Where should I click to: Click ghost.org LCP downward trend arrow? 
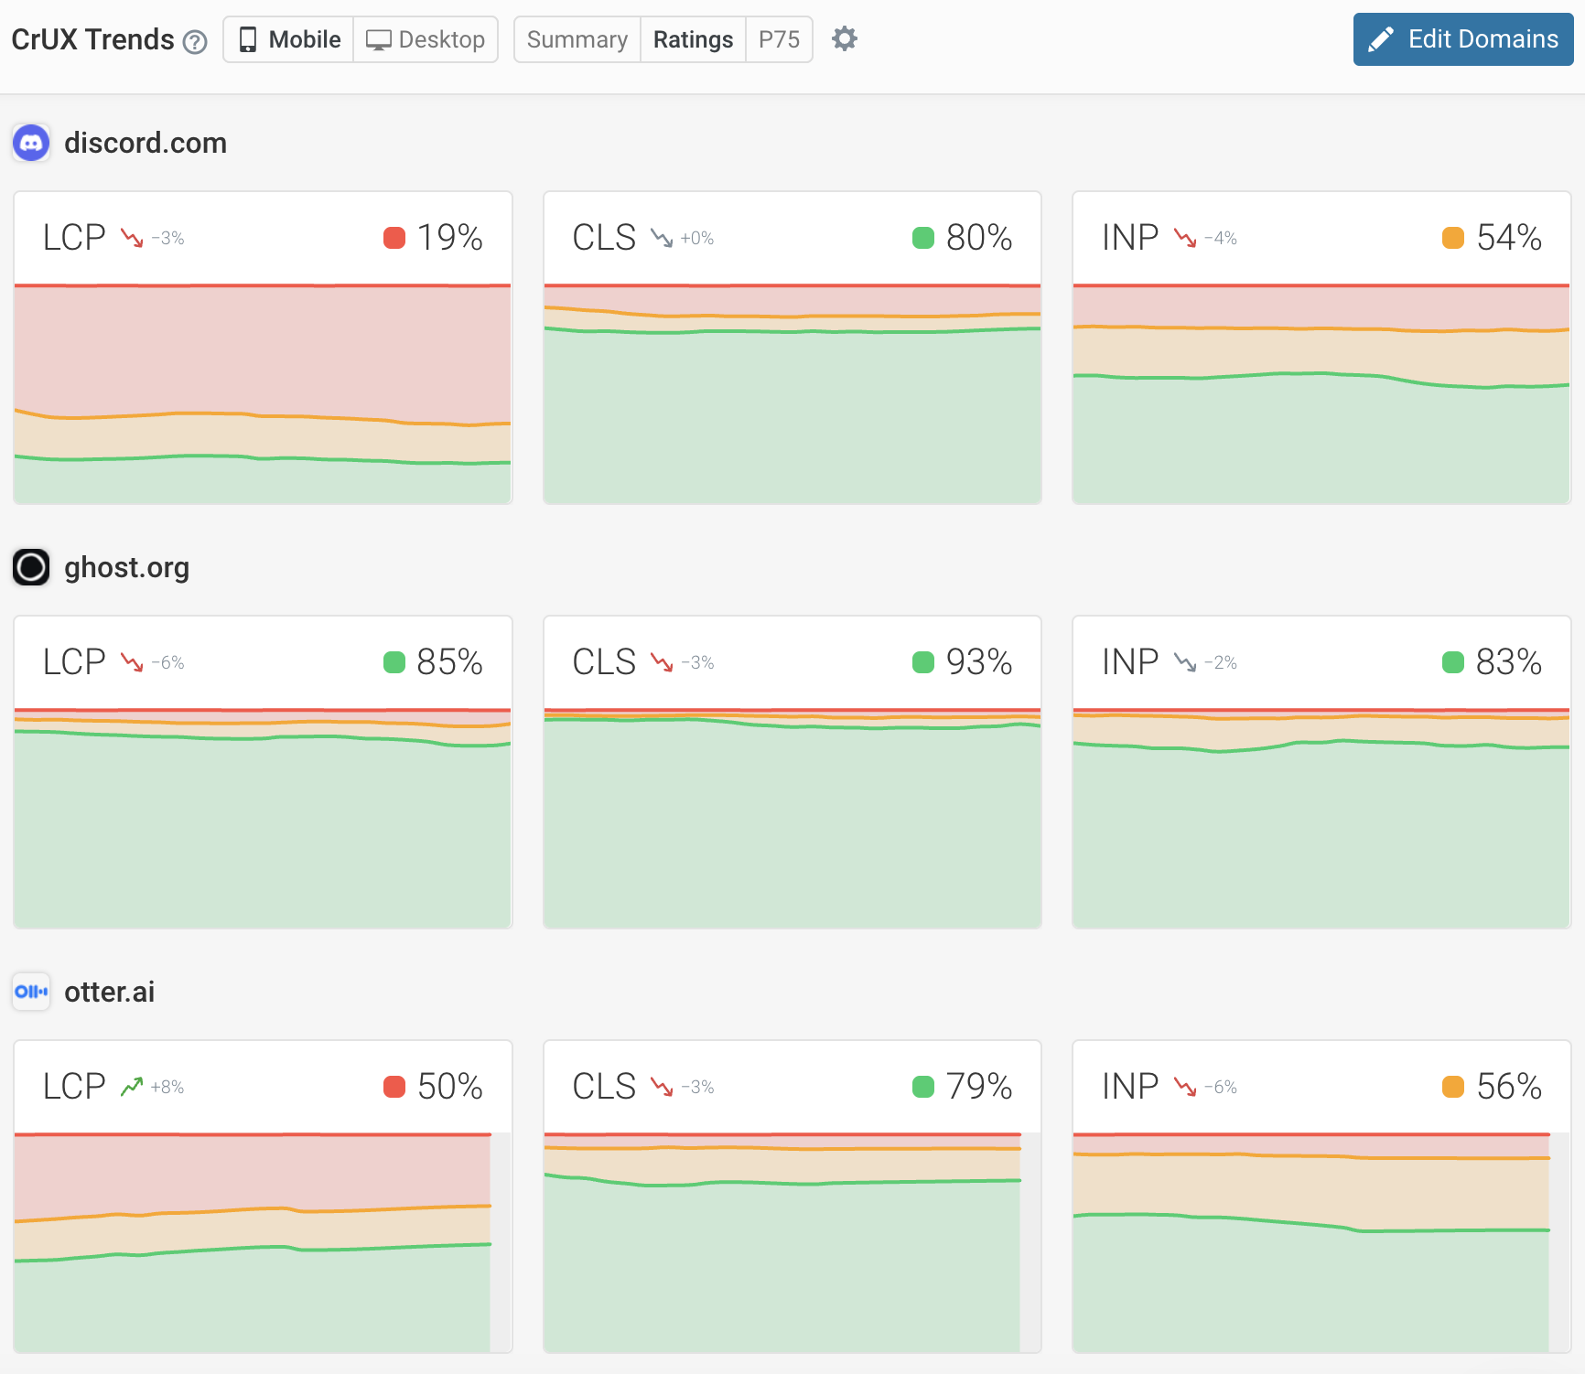pos(132,662)
